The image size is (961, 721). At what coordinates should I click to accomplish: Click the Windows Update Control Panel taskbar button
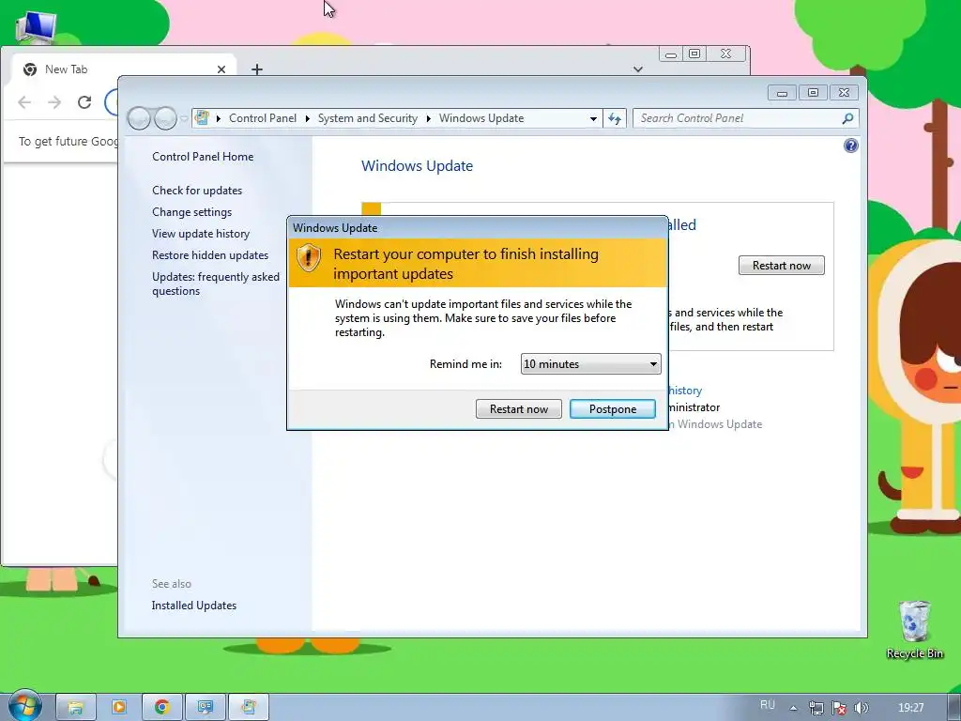pyautogui.click(x=248, y=707)
